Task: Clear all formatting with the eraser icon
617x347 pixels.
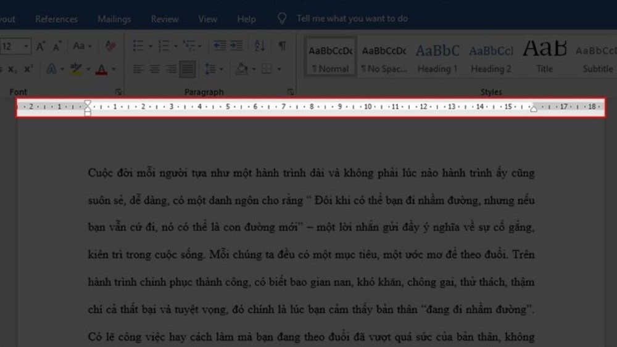Action: (x=110, y=46)
